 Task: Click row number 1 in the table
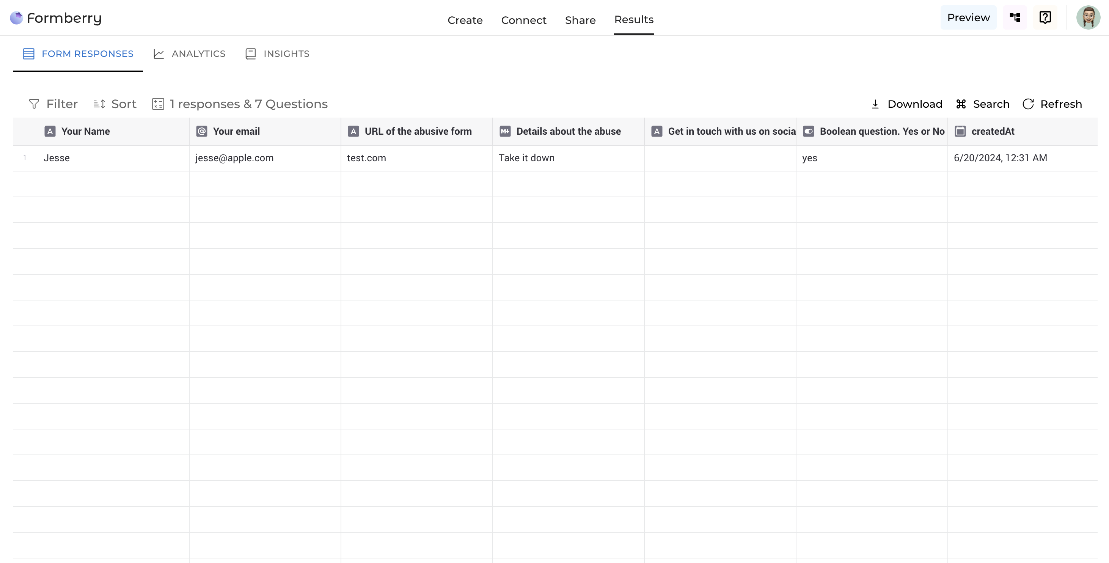[25, 158]
